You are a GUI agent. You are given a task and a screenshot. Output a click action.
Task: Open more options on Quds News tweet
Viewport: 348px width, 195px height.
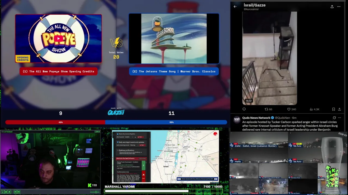pos(339,118)
